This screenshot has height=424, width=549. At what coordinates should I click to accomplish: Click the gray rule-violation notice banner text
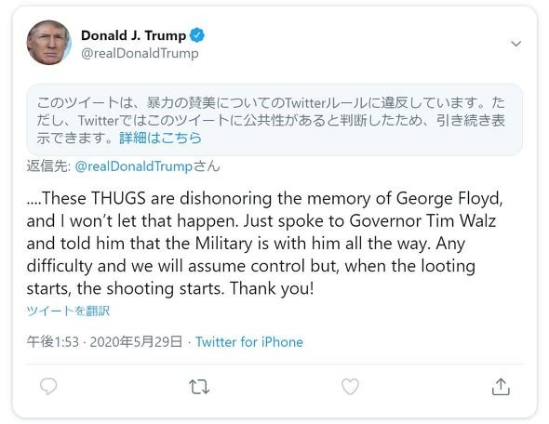(271, 120)
